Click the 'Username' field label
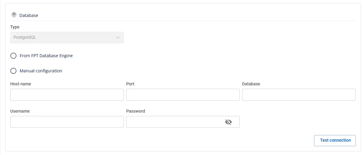 (x=20, y=111)
